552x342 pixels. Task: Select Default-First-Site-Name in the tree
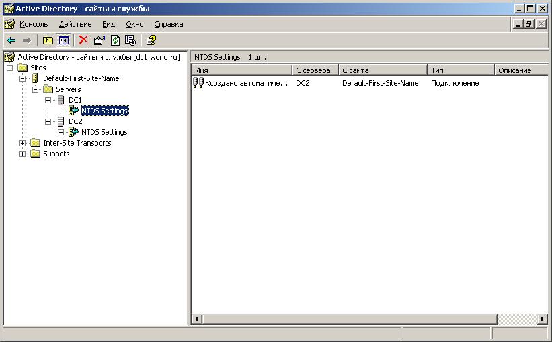tap(81, 78)
